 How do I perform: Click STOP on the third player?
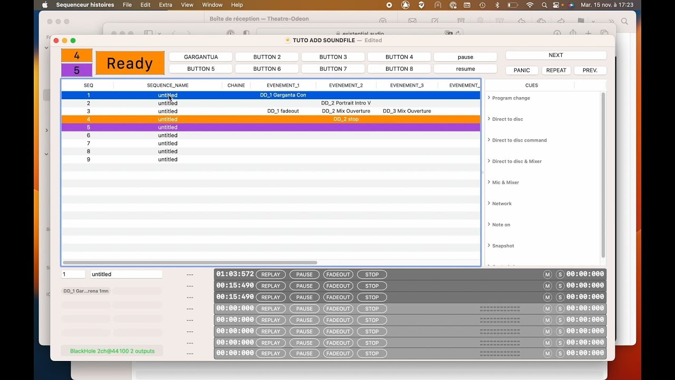(x=372, y=297)
